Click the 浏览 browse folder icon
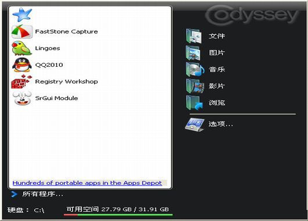Image resolution: width=308 pixels, height=221 pixels. (x=194, y=102)
